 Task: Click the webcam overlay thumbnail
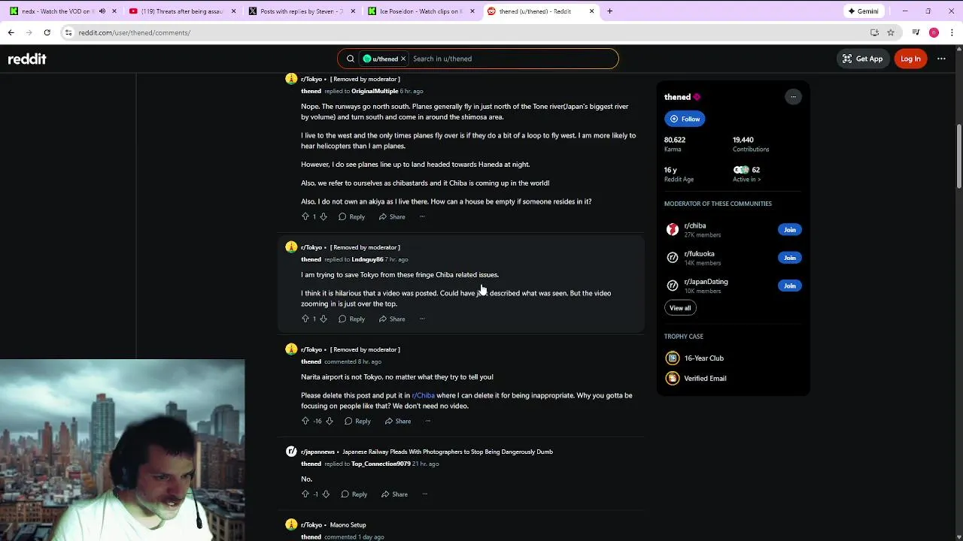pos(122,450)
